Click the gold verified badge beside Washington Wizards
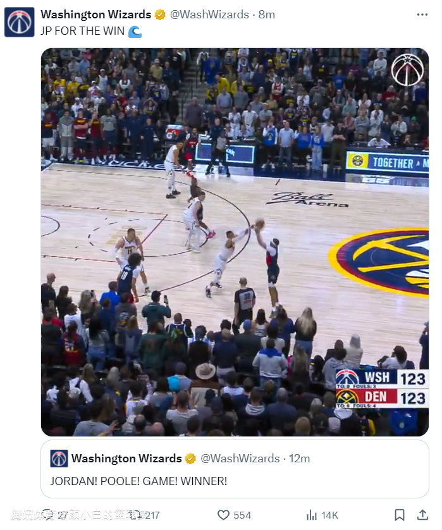Viewport: 442px width, 530px height. (160, 15)
